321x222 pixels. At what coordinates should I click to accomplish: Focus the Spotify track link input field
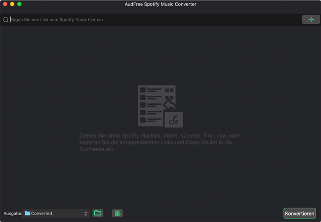pos(155,20)
